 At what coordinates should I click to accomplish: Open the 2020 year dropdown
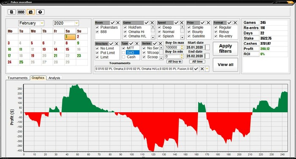77,23
